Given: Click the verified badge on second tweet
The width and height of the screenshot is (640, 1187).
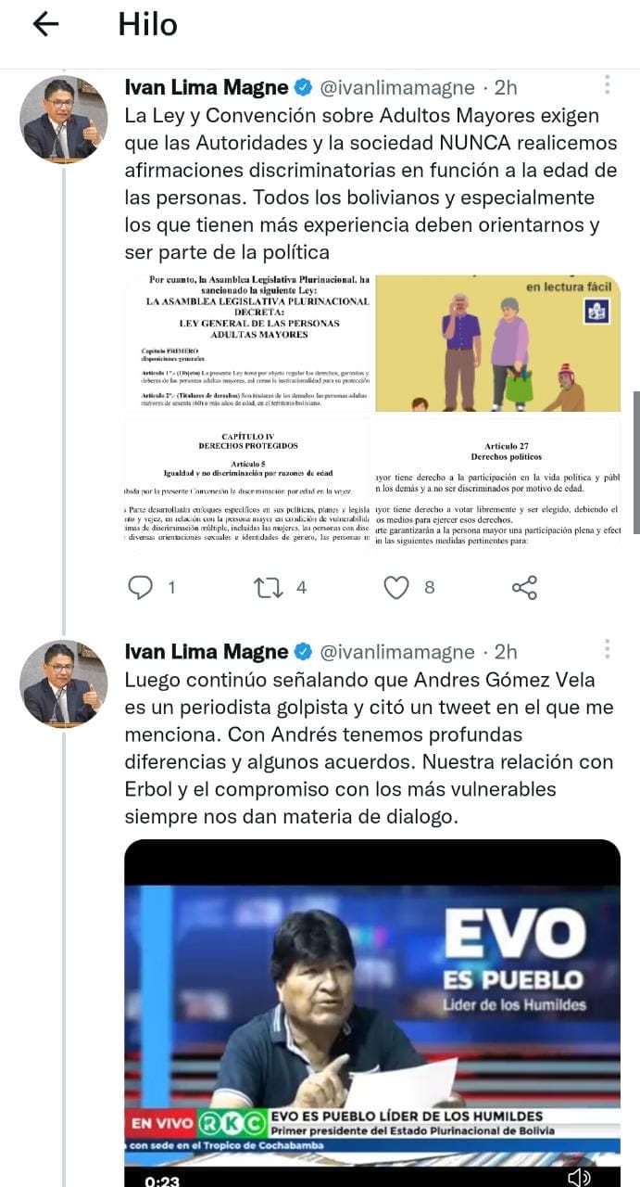Looking at the screenshot, I should click(303, 651).
